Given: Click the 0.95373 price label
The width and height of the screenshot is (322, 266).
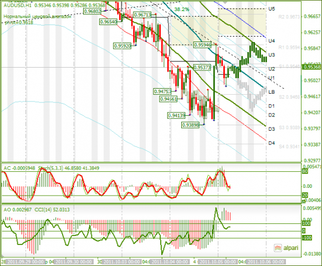Looking at the screenshot, I should point(202,67).
